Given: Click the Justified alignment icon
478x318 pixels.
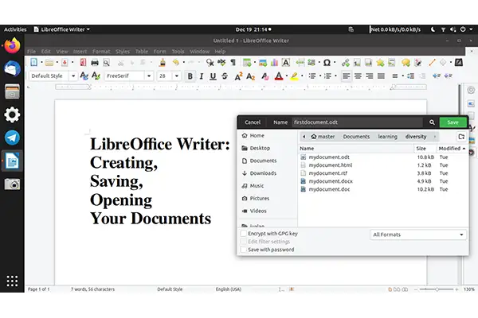Looking at the screenshot, I should pyautogui.click(x=381, y=76).
